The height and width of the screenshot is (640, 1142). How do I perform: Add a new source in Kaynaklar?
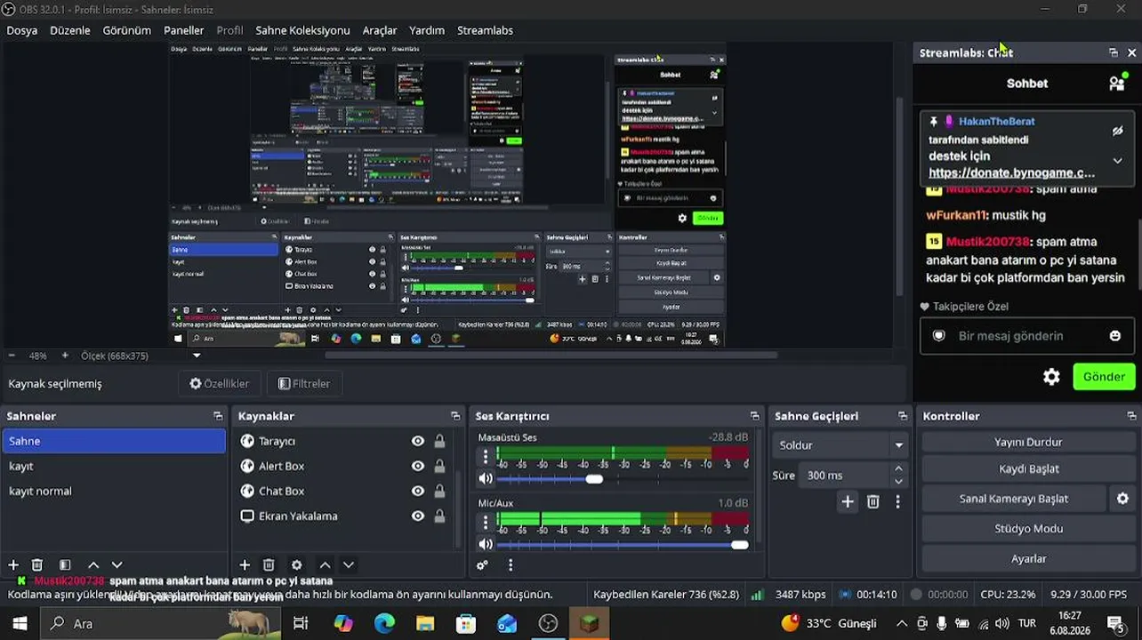point(245,565)
